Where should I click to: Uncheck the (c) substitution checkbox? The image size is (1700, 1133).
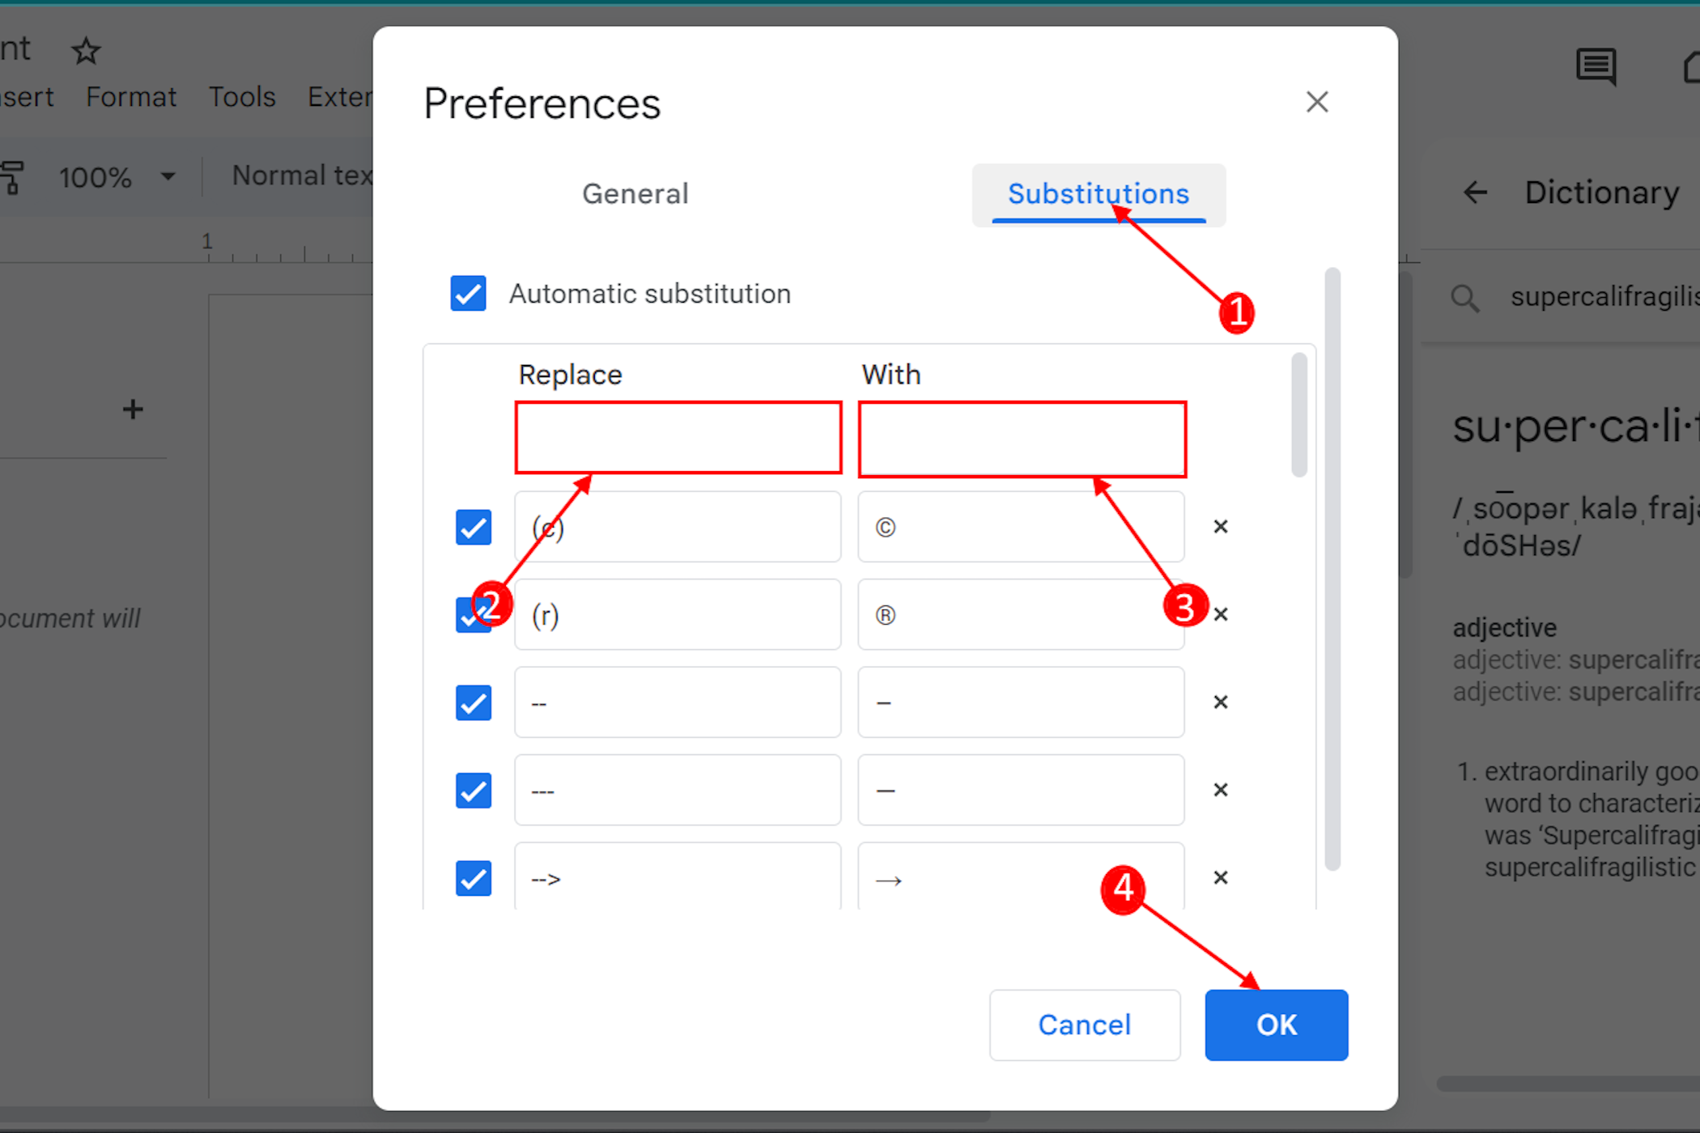(x=474, y=528)
